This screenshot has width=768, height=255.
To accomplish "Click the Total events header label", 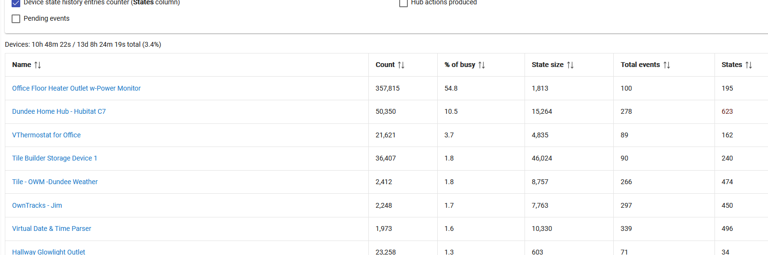I will point(640,65).
